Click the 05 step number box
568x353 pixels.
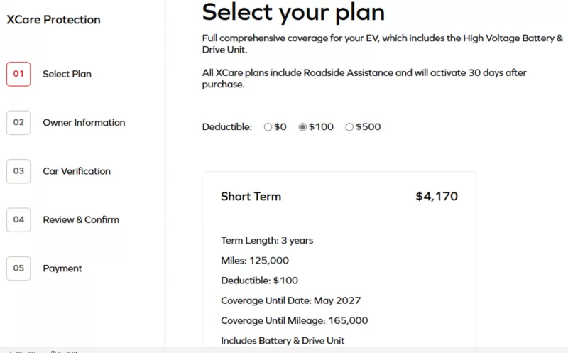tap(18, 268)
